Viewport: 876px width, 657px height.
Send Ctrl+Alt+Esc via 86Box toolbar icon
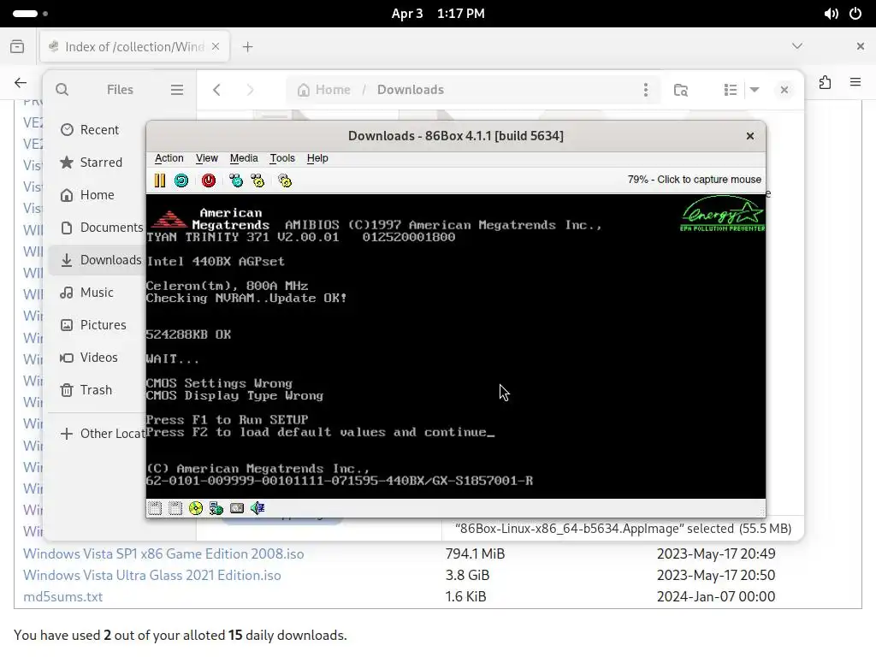pyautogui.click(x=257, y=181)
